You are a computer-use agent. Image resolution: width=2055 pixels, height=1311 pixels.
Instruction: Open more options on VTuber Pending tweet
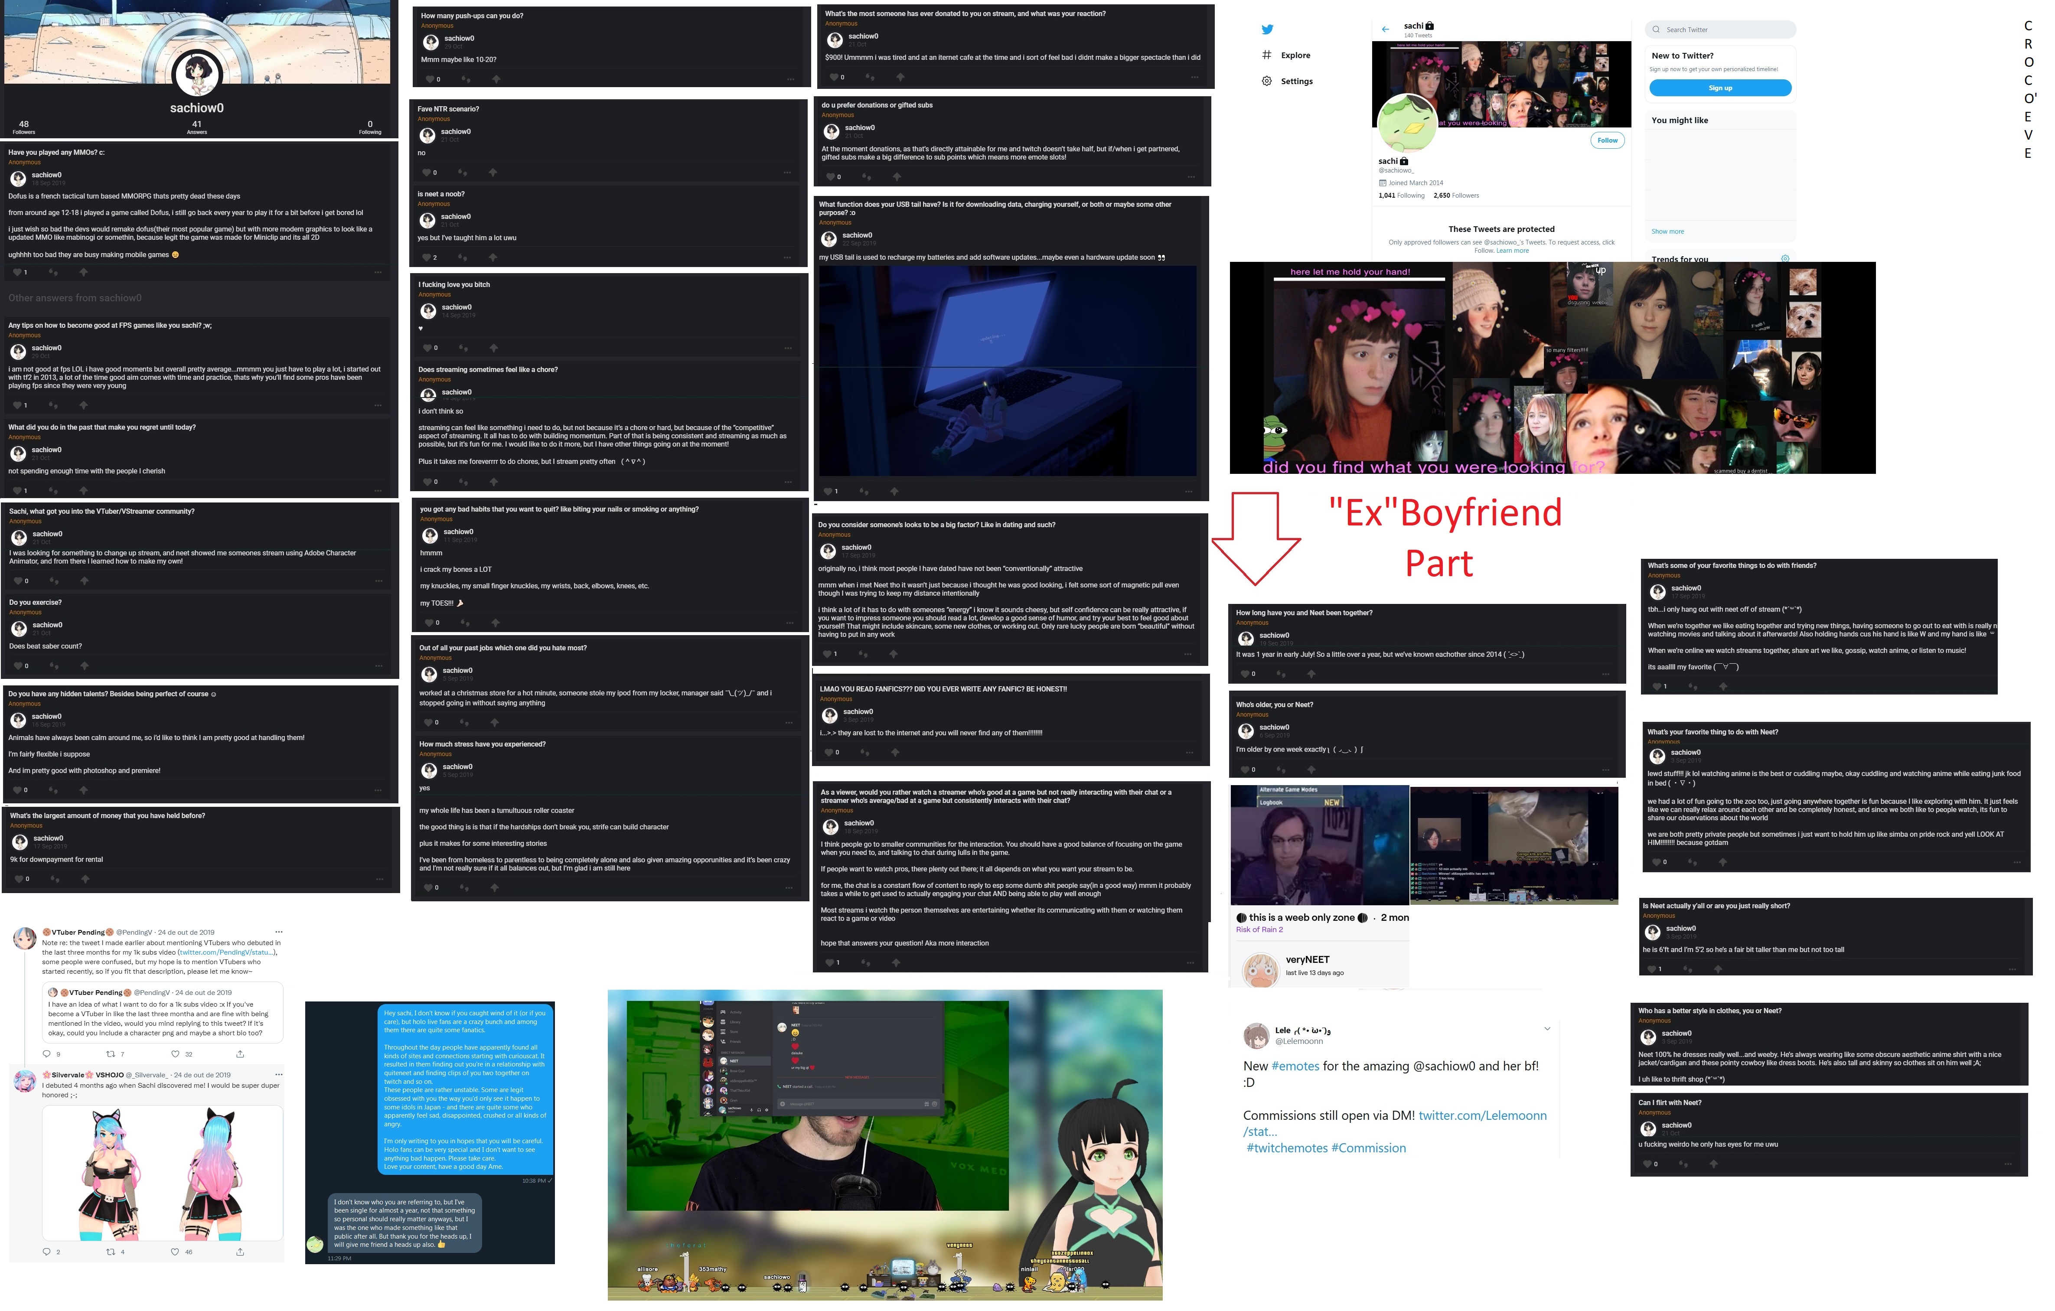[x=278, y=932]
